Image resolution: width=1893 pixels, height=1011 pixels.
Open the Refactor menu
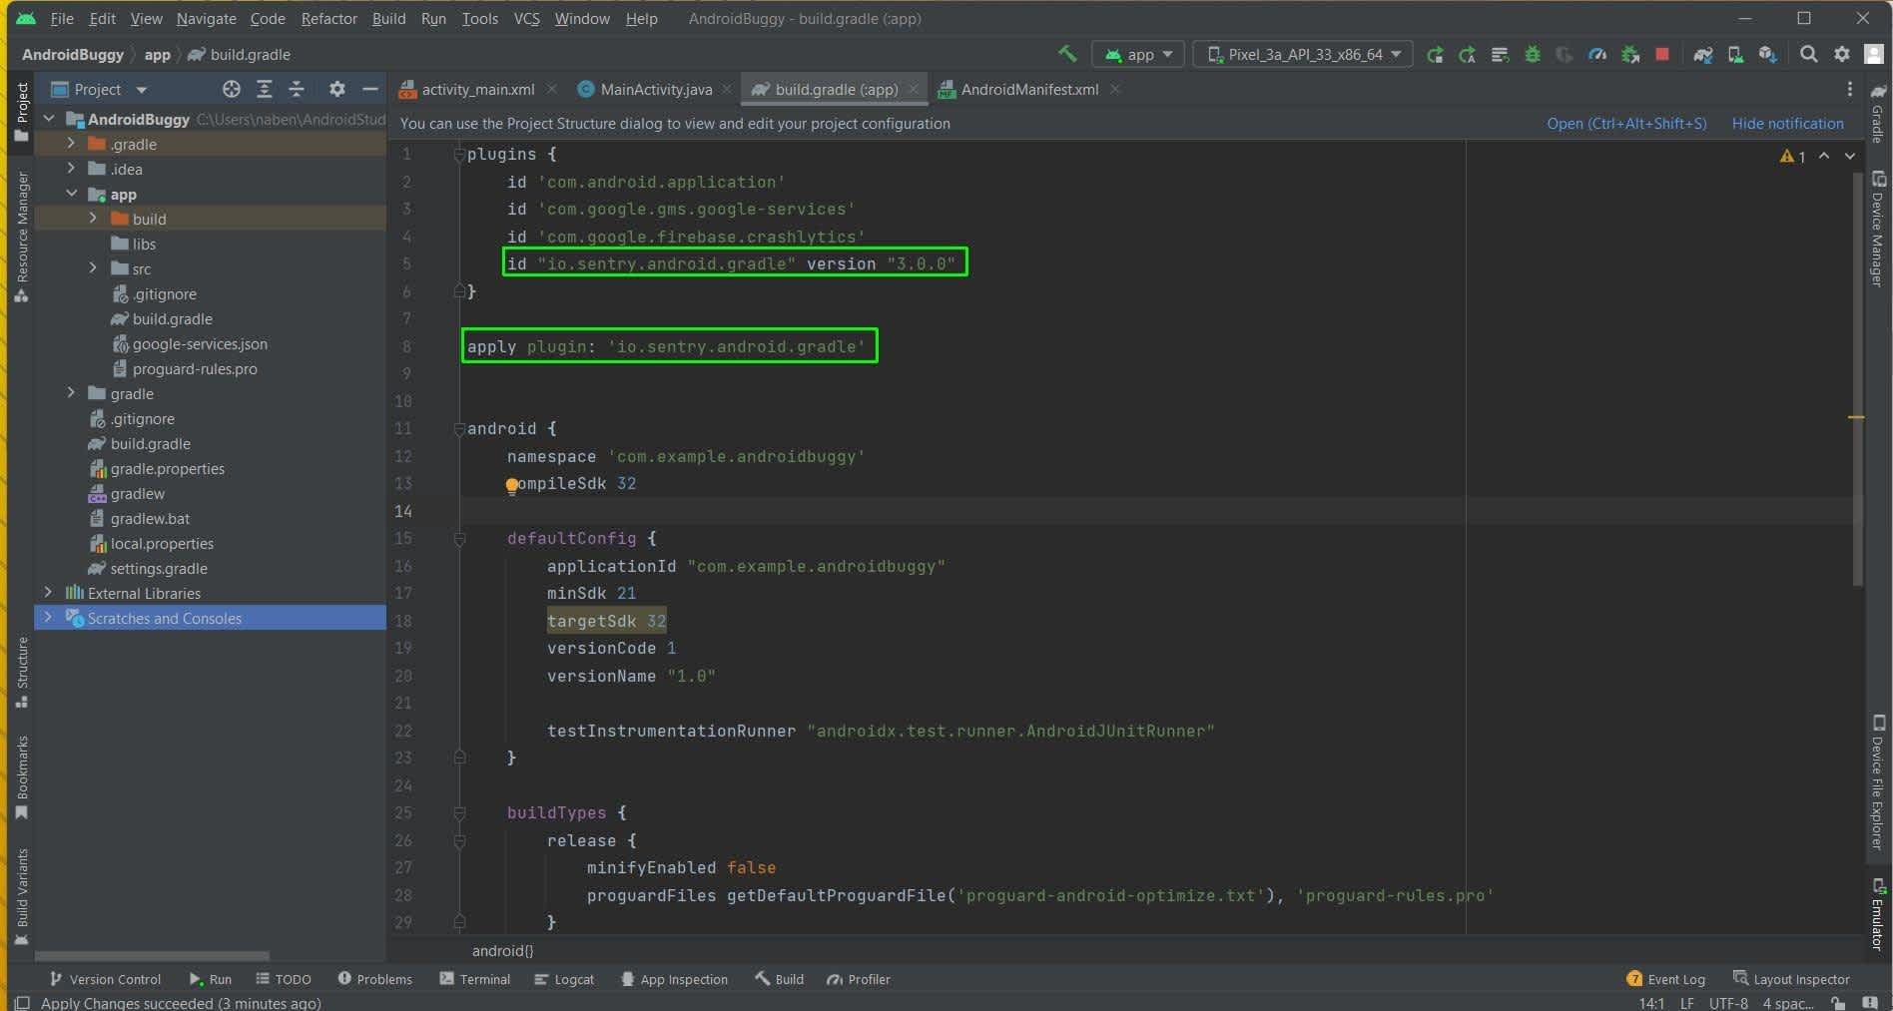click(328, 18)
